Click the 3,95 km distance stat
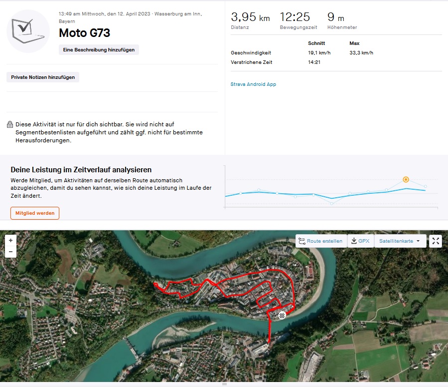This screenshot has width=448, height=392. coord(250,18)
